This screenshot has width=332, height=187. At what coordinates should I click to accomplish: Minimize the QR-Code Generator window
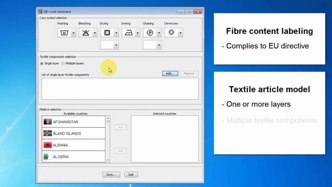click(181, 11)
